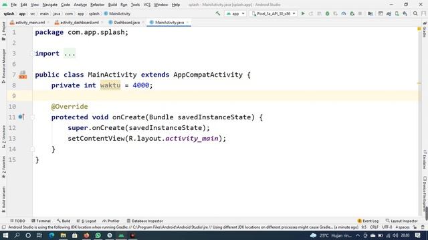Open CRLF line separator selector
Image resolution: width=428 pixels, height=240 pixels.
pos(374,227)
